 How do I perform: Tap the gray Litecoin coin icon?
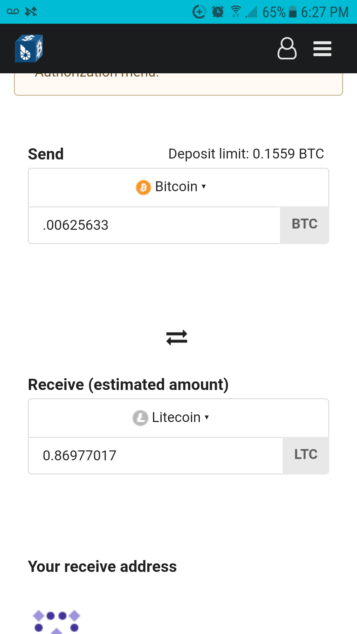pos(140,418)
